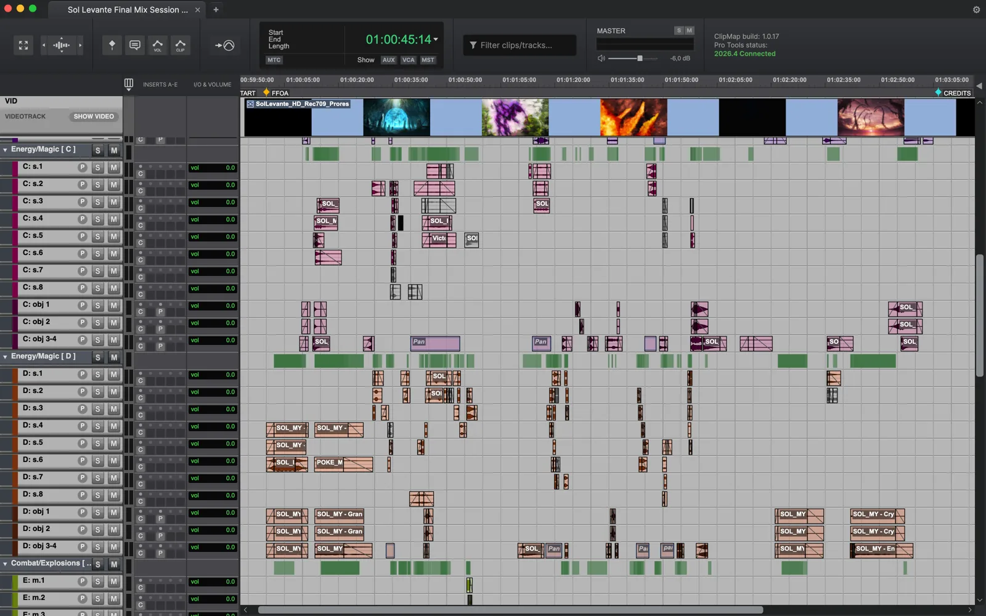Click the SHOW VIDEO button
986x616 pixels.
click(x=94, y=116)
